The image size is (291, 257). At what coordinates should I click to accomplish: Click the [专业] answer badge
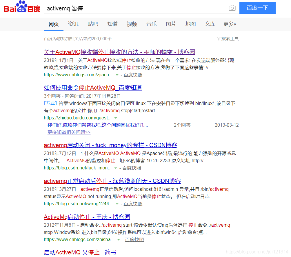[50, 103]
